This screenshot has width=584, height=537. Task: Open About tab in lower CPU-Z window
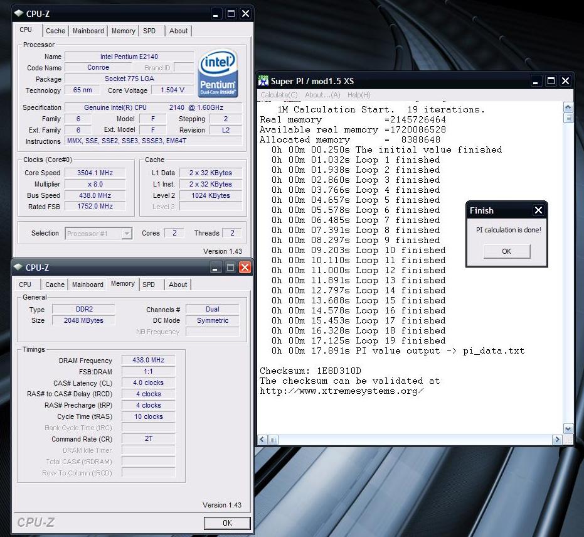click(x=178, y=285)
